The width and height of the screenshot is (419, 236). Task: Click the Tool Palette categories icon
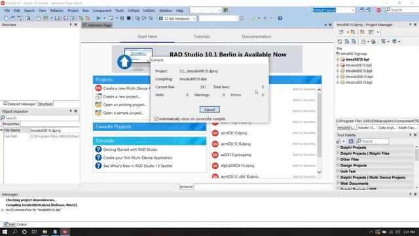coord(339,142)
